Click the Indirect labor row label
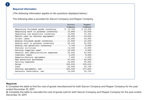148x100 pixels. 24,55
